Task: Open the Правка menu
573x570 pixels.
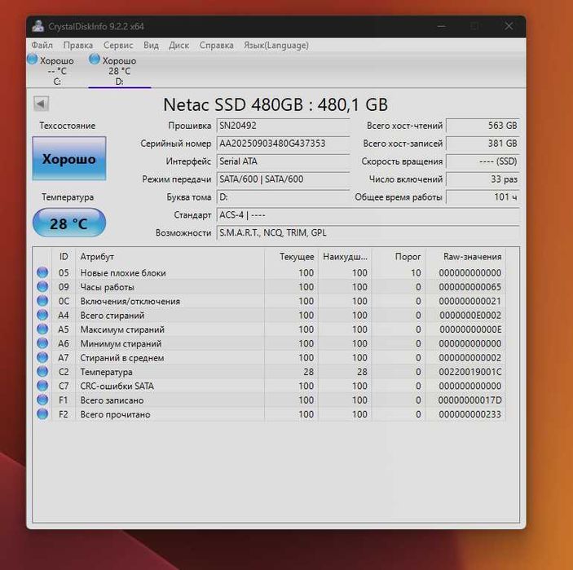Action: (x=77, y=46)
